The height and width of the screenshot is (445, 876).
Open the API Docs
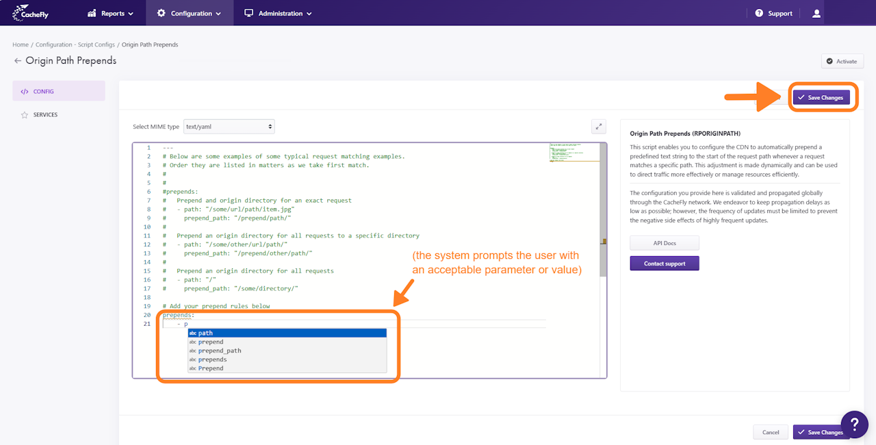pyautogui.click(x=664, y=243)
